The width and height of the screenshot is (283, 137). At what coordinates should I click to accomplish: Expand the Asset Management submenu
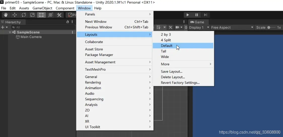click(x=115, y=62)
